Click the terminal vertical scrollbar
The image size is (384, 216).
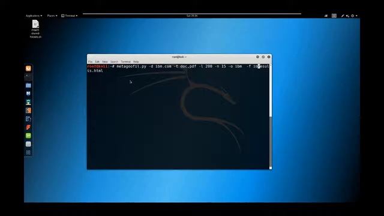pyautogui.click(x=271, y=116)
